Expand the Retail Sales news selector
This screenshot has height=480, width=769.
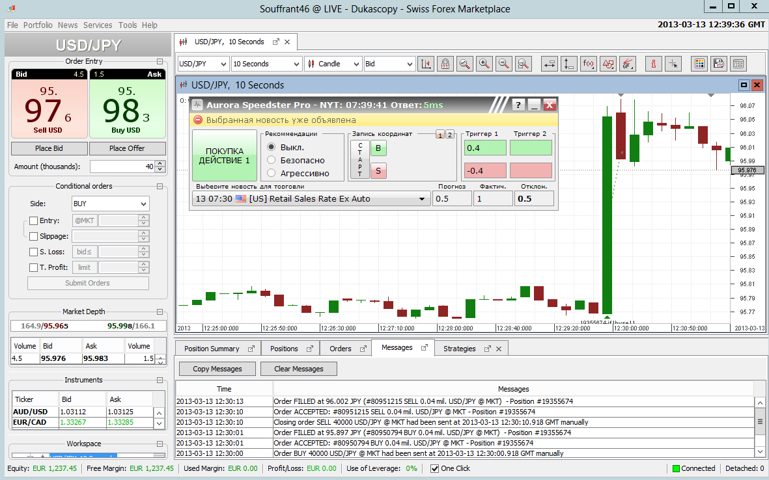[x=311, y=199]
